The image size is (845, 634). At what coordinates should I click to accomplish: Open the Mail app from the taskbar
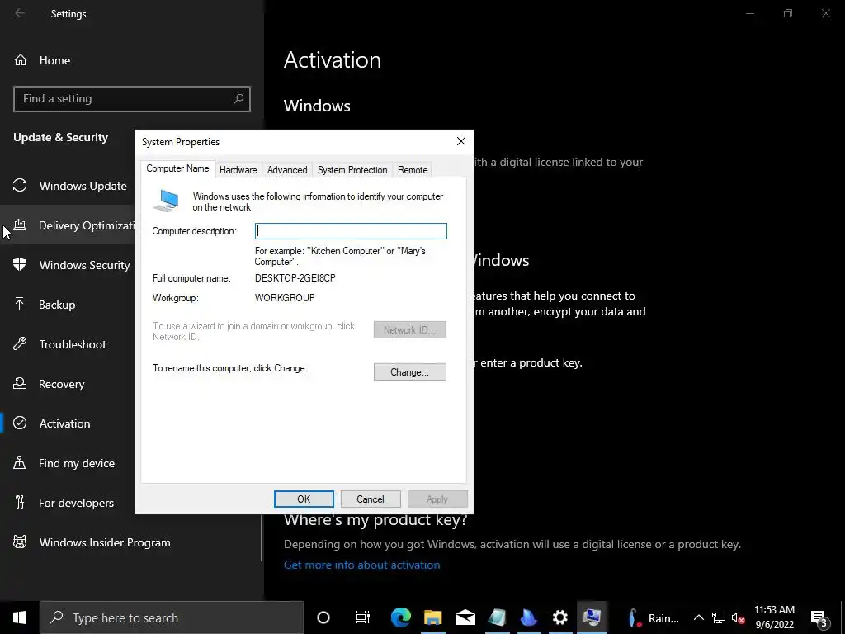pyautogui.click(x=465, y=617)
